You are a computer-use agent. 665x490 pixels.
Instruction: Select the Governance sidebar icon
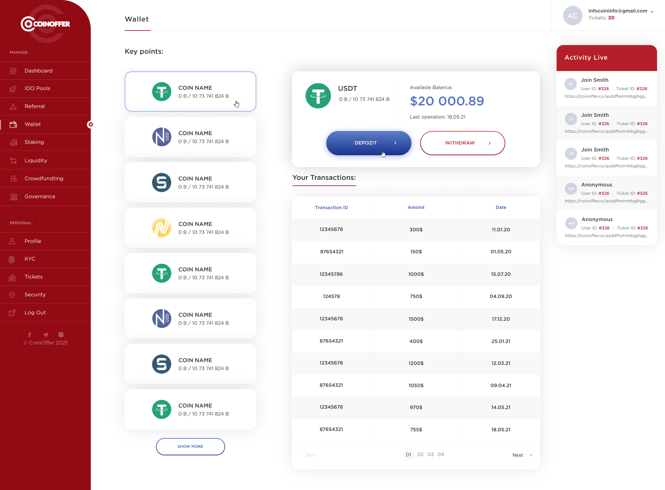coord(13,196)
